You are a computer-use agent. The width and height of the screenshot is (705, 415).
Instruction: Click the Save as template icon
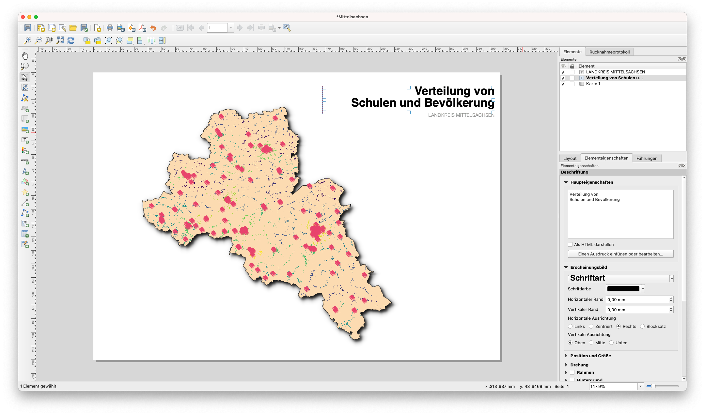click(x=84, y=28)
